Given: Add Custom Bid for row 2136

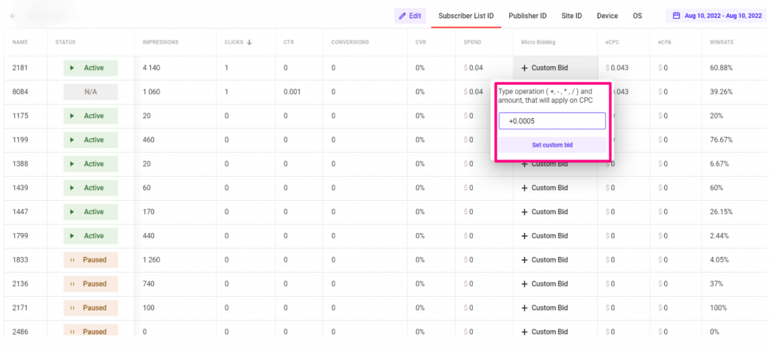Looking at the screenshot, I should click(544, 284).
